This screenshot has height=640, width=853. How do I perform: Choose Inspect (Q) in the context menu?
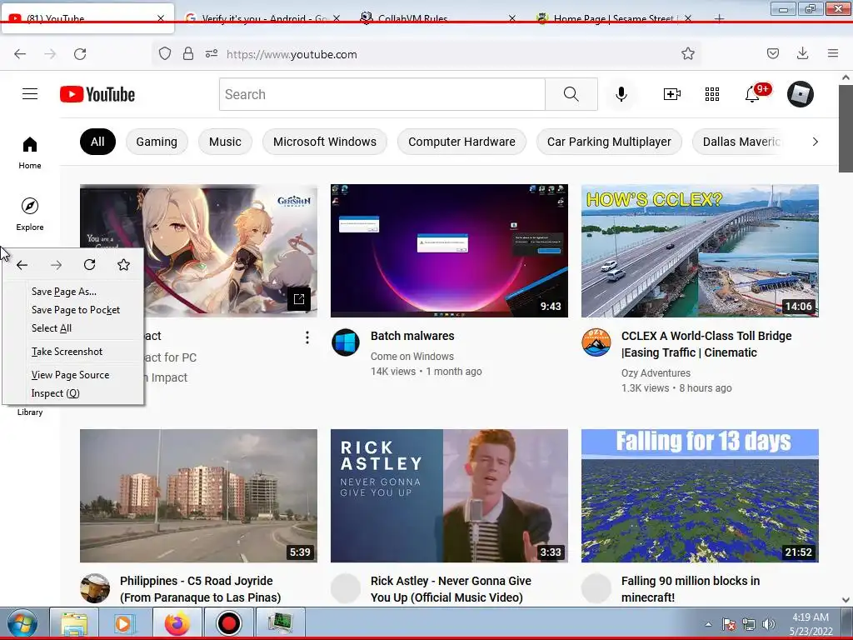click(56, 393)
